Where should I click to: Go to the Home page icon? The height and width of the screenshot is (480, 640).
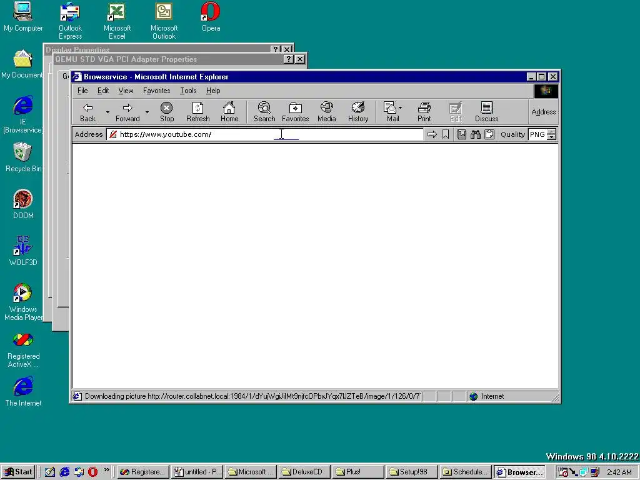(x=229, y=107)
